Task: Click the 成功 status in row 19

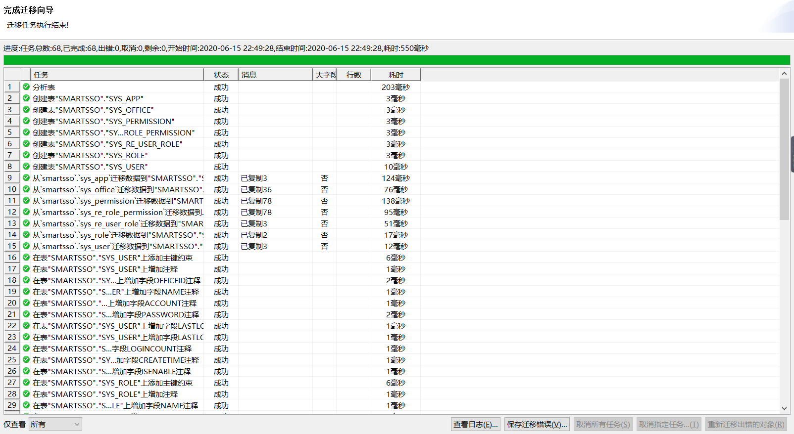Action: tap(221, 292)
